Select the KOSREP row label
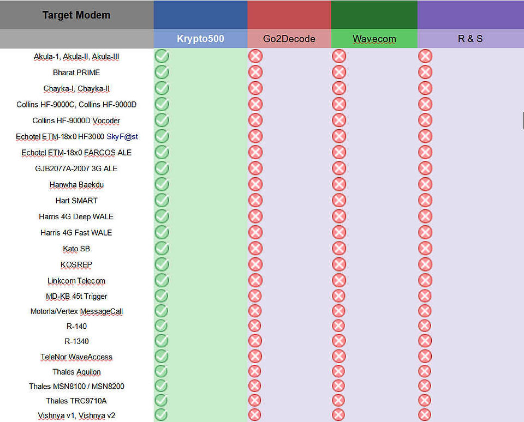Screen dimensions: 524x422 (76, 265)
